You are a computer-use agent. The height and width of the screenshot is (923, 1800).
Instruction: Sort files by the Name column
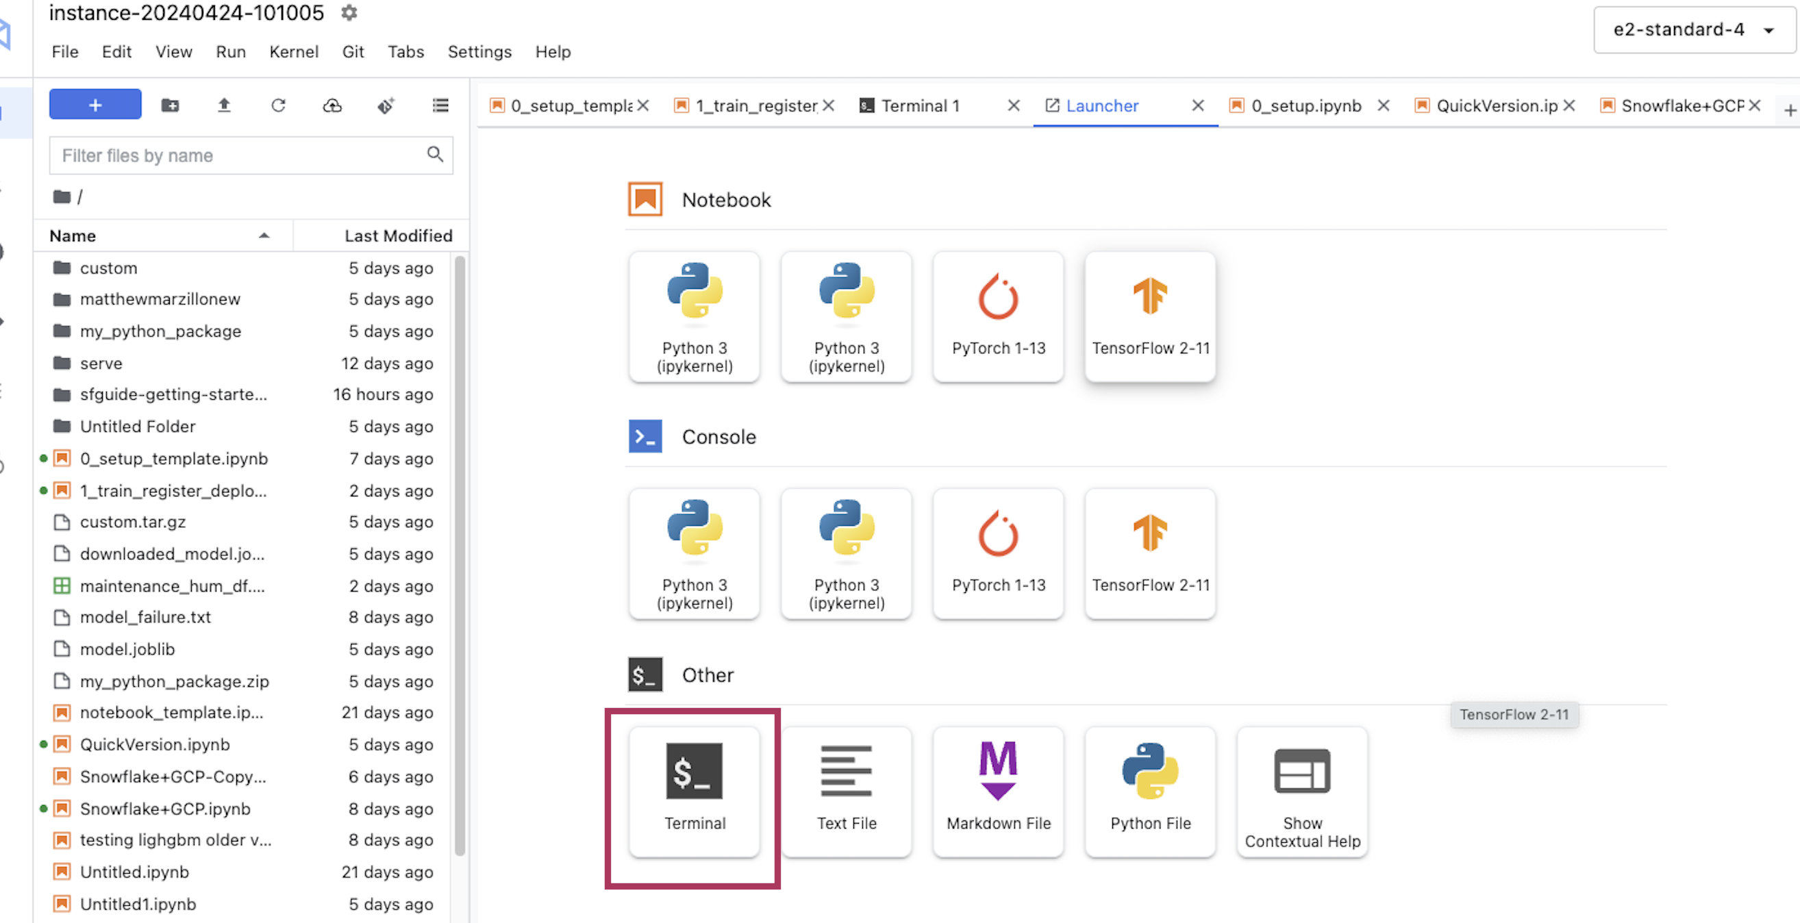[73, 236]
